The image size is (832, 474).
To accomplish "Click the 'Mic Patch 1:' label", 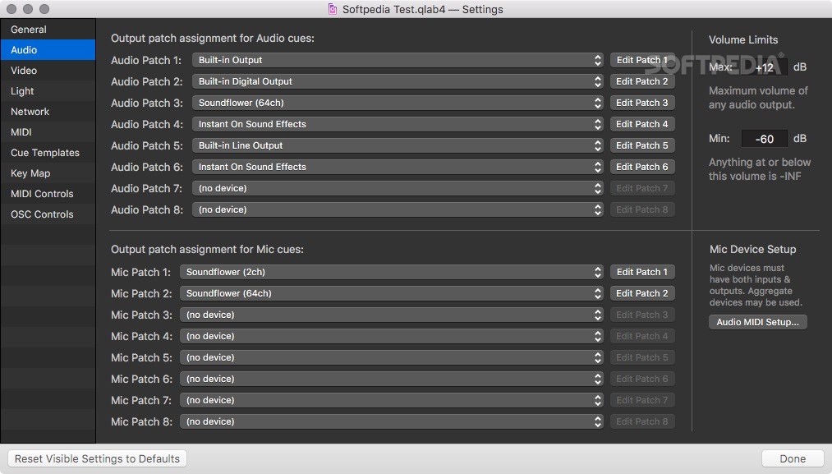I will (140, 272).
